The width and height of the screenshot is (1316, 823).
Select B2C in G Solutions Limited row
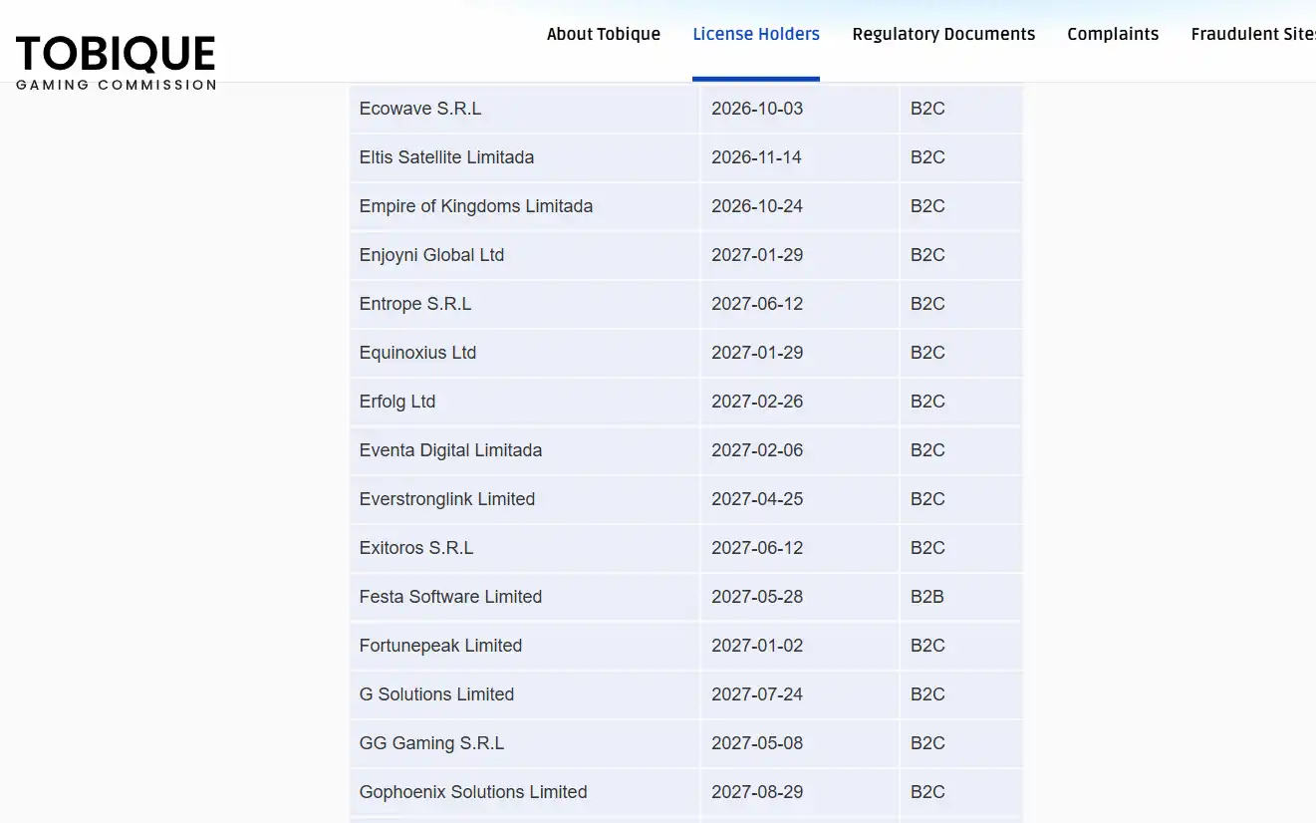(x=927, y=694)
